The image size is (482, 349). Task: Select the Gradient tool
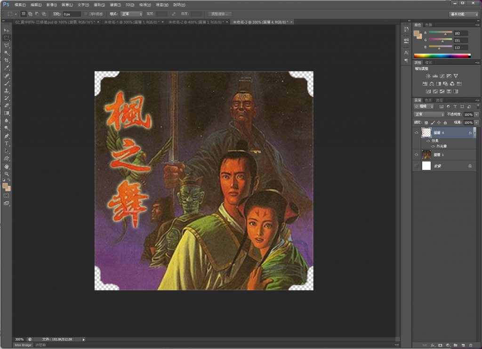click(x=7, y=113)
